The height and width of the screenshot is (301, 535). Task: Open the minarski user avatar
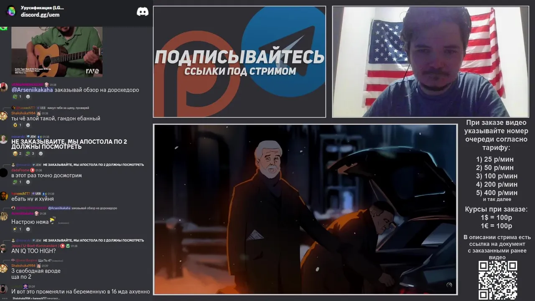pyautogui.click(x=4, y=139)
